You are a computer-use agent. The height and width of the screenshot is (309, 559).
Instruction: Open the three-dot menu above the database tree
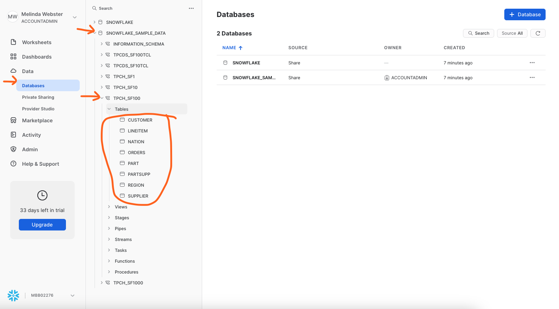(191, 8)
